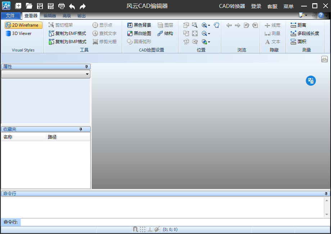The image size is (331, 234).
Task: Expand orbit view dropdown arrow
Action: click(x=209, y=42)
